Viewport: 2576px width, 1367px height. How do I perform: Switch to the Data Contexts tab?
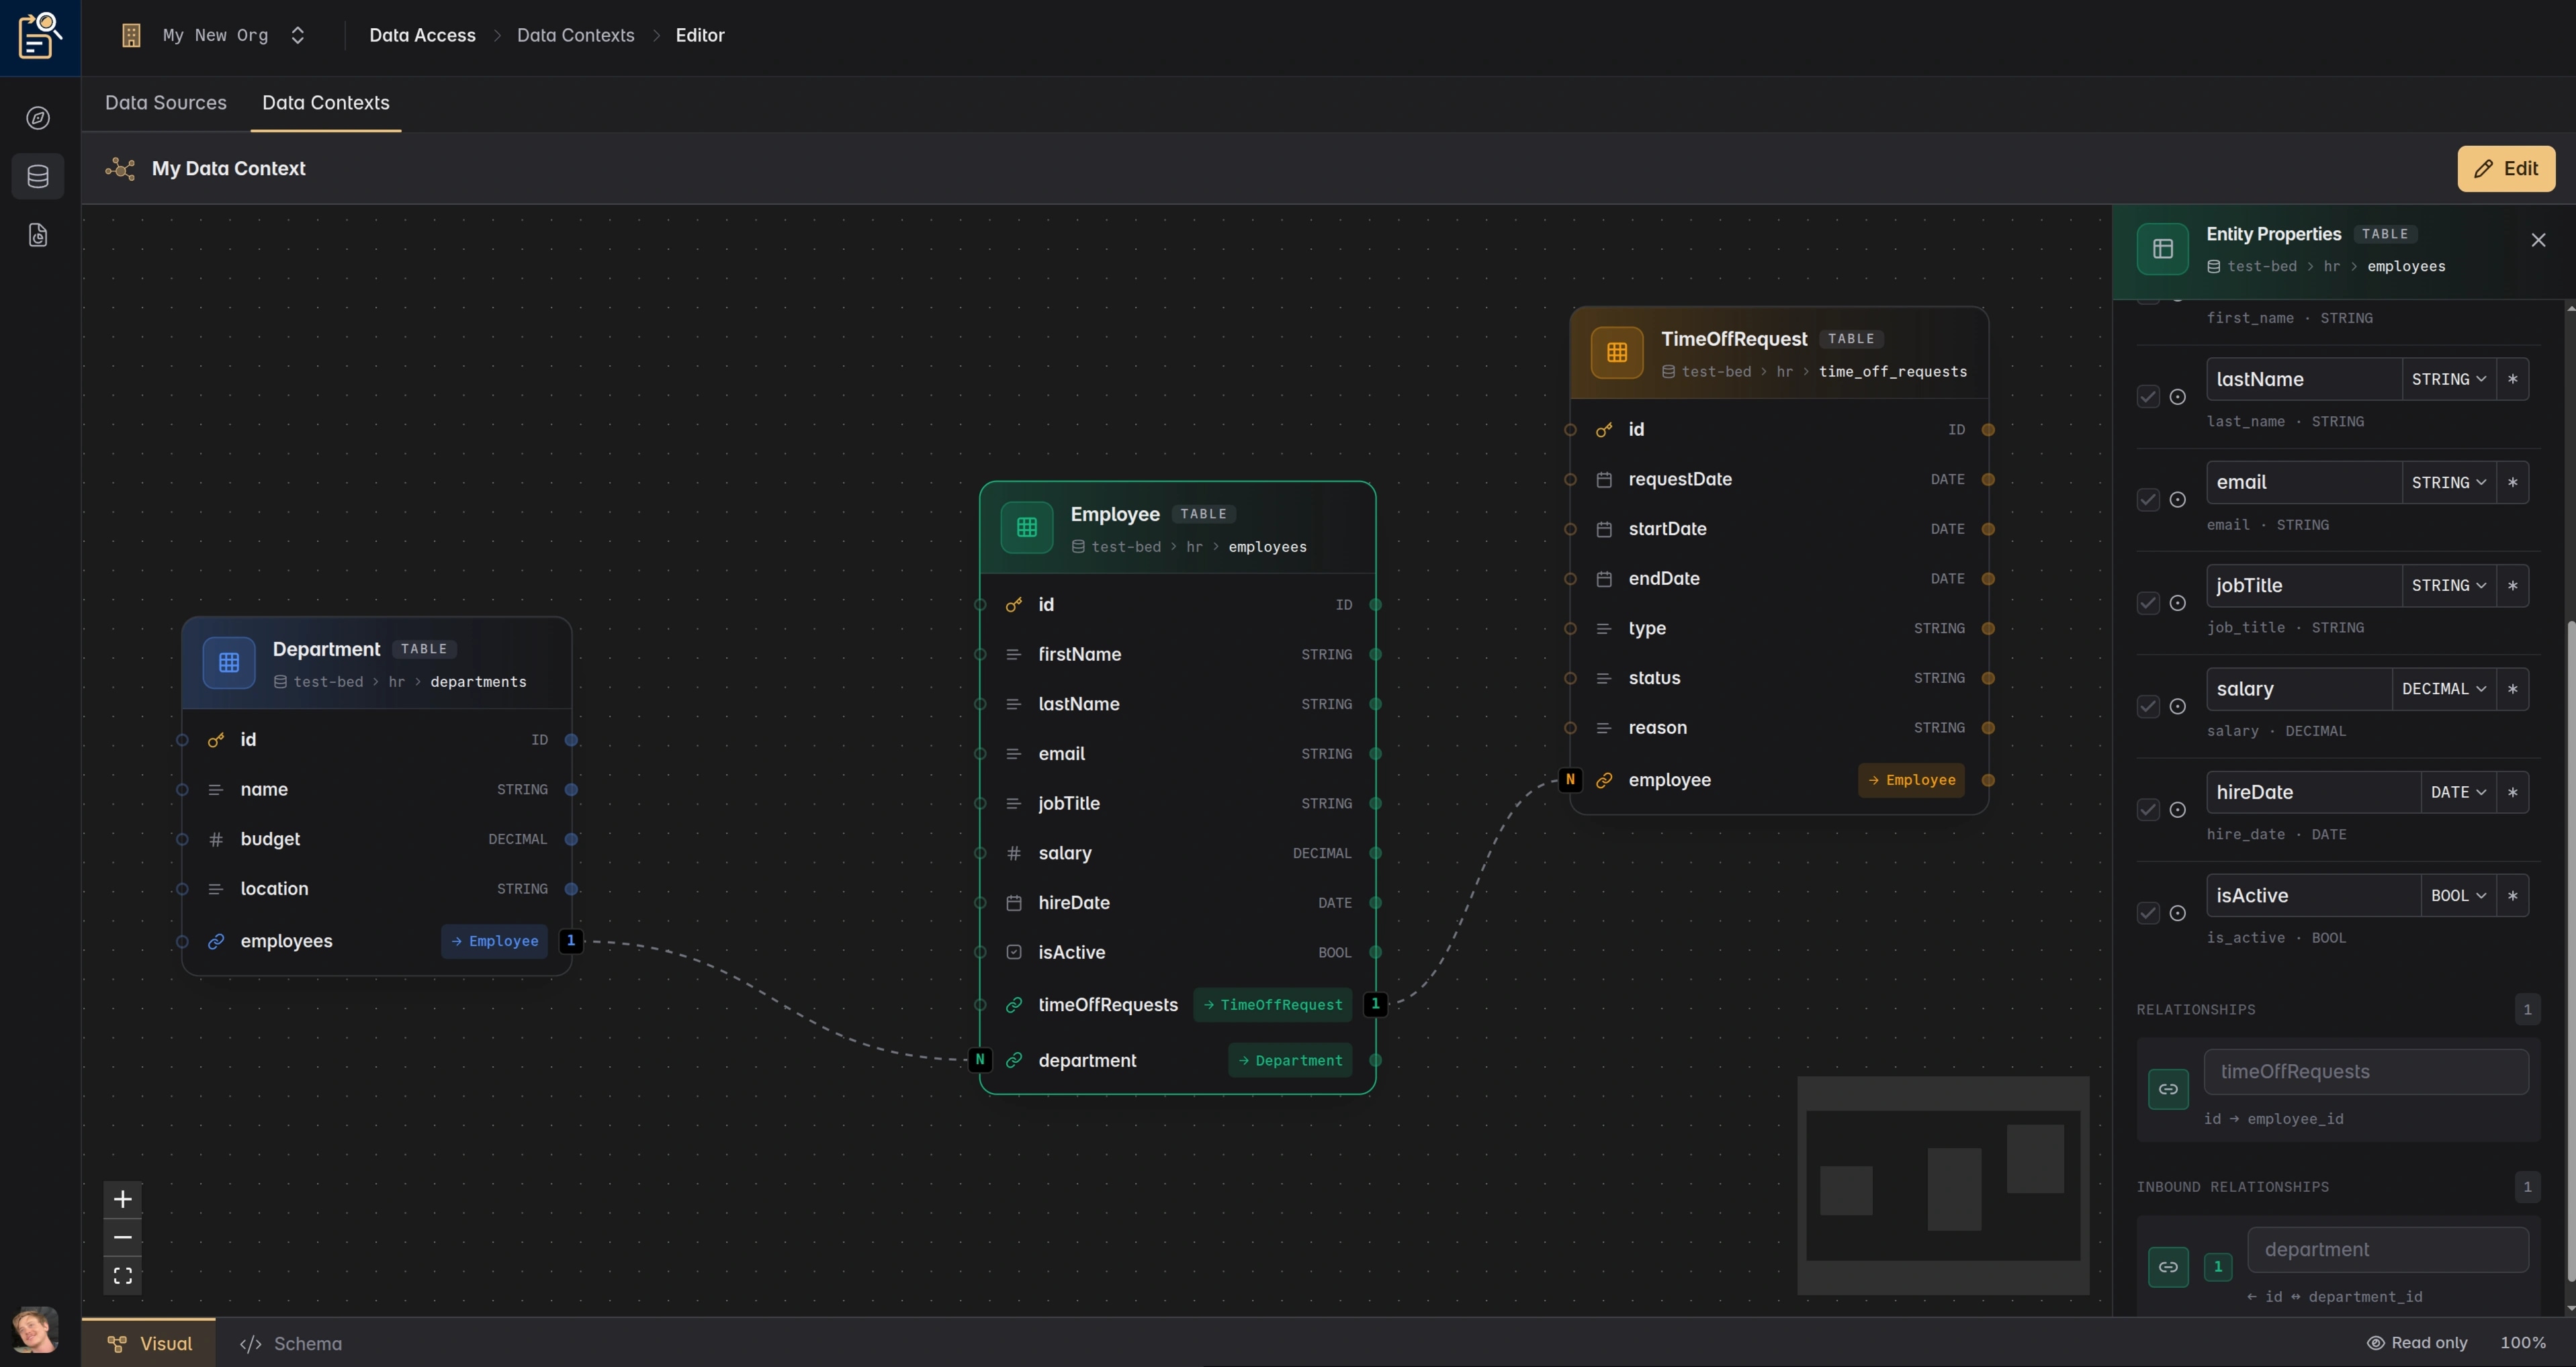pyautogui.click(x=326, y=103)
